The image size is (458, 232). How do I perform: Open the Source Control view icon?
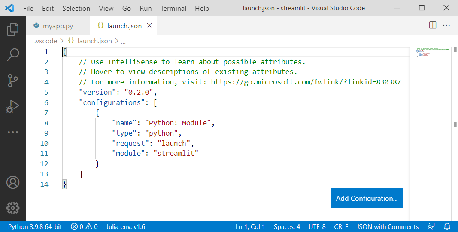[x=13, y=80]
